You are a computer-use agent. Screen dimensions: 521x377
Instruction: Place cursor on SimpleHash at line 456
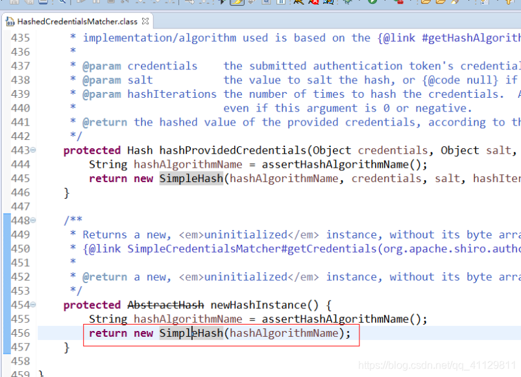click(191, 333)
